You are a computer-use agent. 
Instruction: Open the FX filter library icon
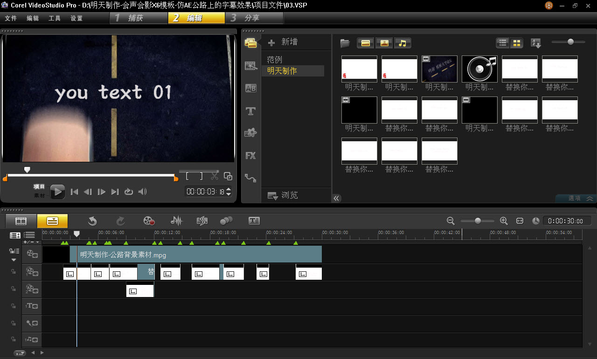coord(251,156)
